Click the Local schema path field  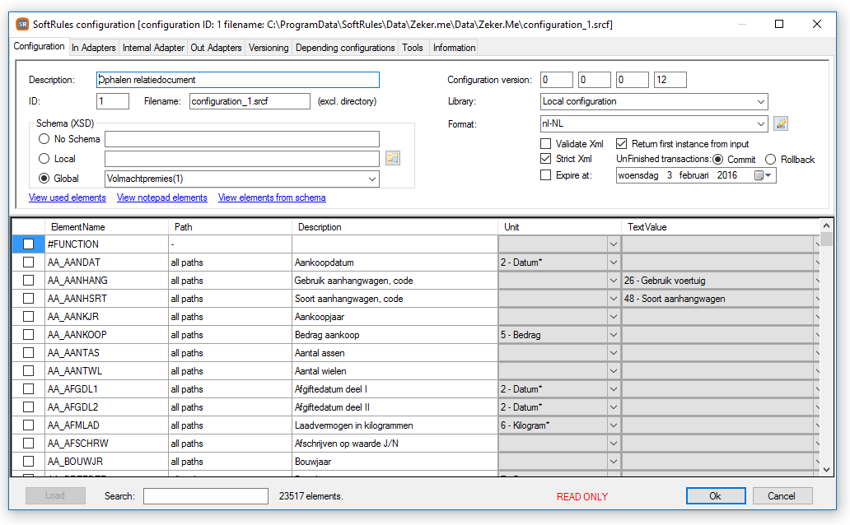click(x=242, y=159)
